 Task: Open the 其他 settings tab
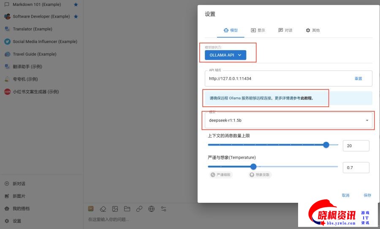coord(312,30)
